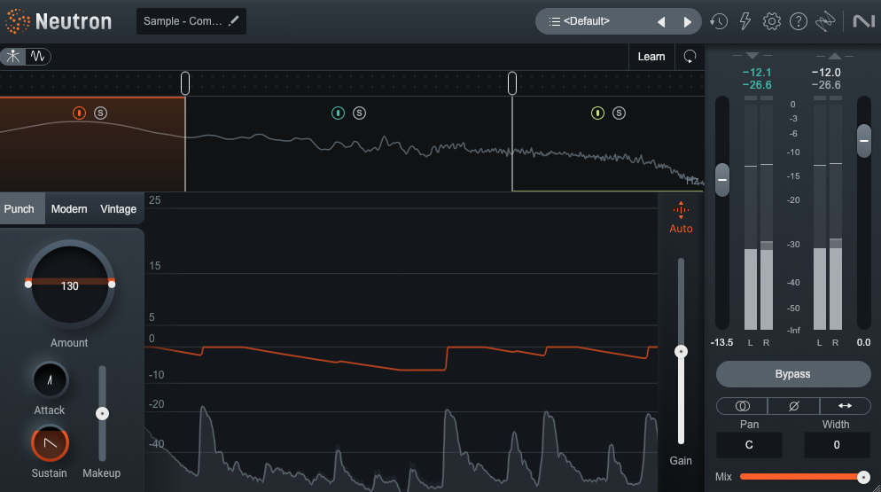
Task: Open the undo history clock icon
Action: [x=719, y=21]
